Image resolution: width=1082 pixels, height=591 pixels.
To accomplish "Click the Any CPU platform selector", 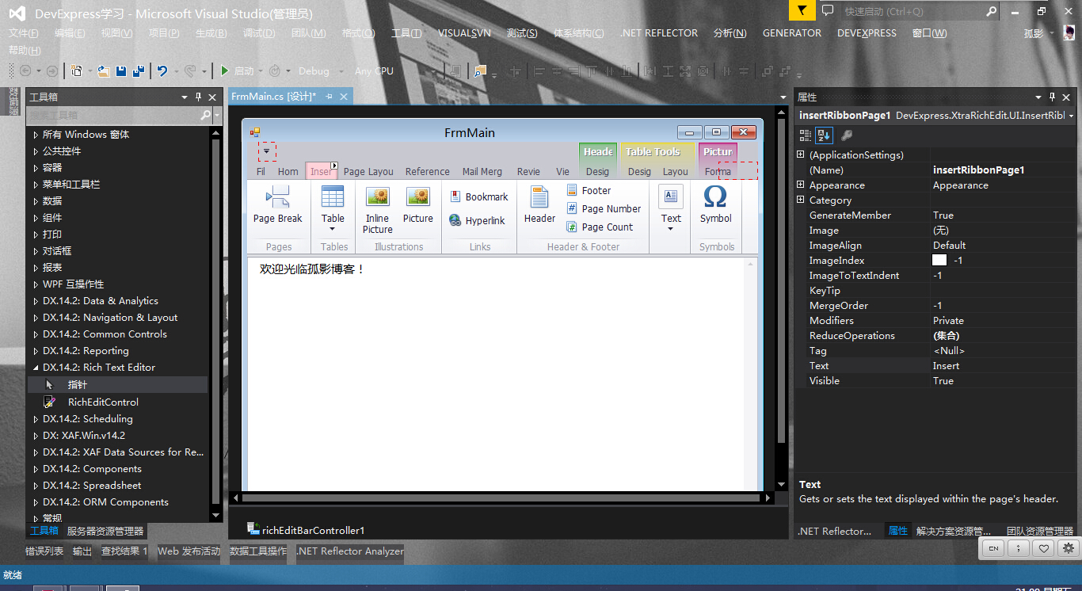I will pos(374,71).
